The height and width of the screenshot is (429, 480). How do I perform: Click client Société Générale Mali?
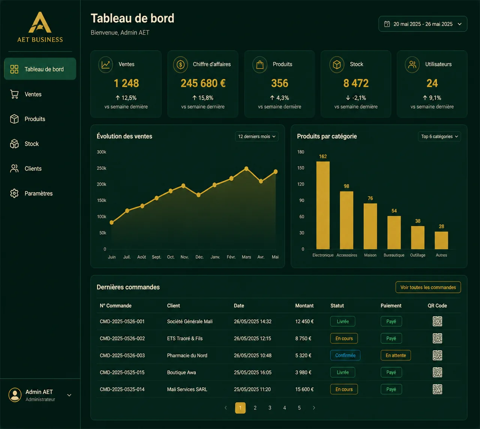[x=190, y=322]
